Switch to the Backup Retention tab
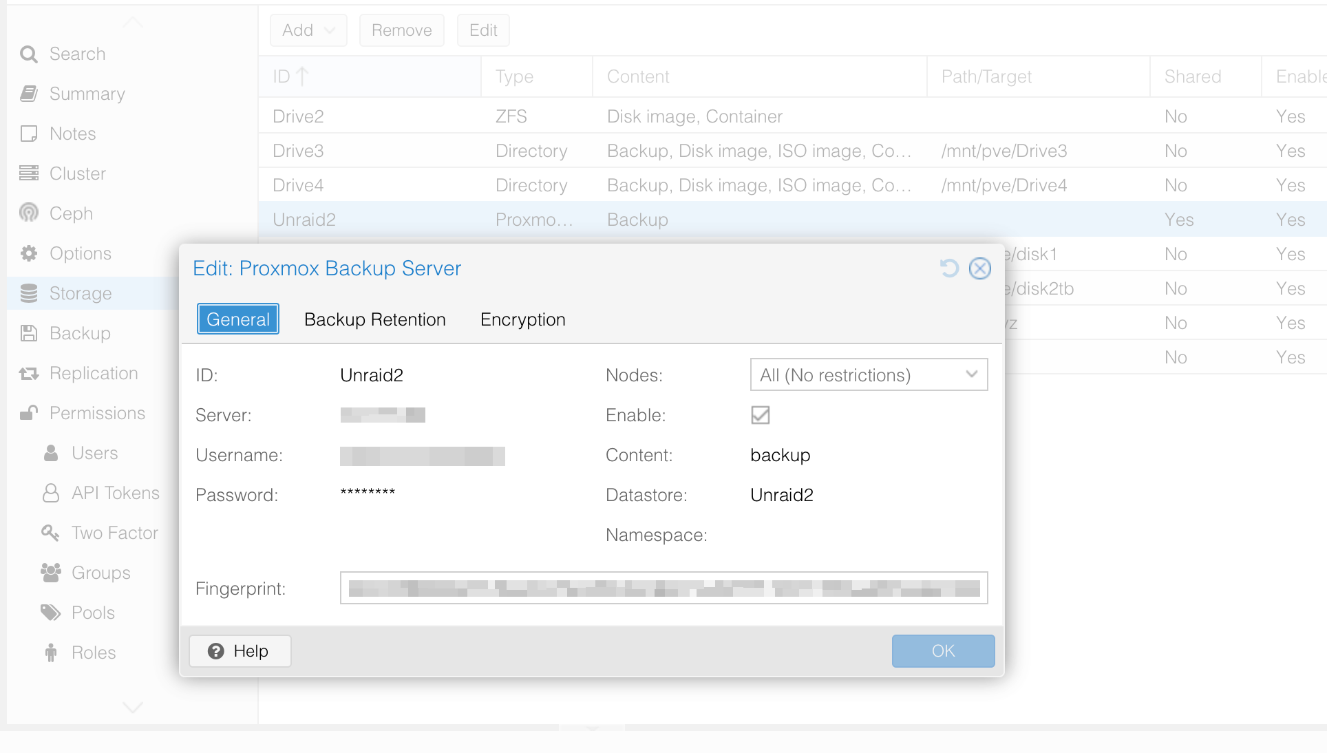 click(374, 319)
